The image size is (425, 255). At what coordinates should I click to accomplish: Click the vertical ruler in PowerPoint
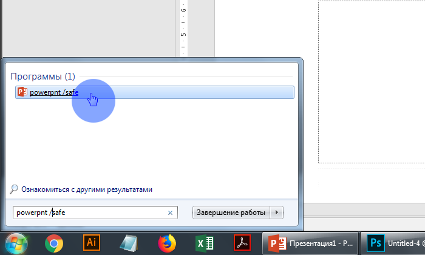183,28
